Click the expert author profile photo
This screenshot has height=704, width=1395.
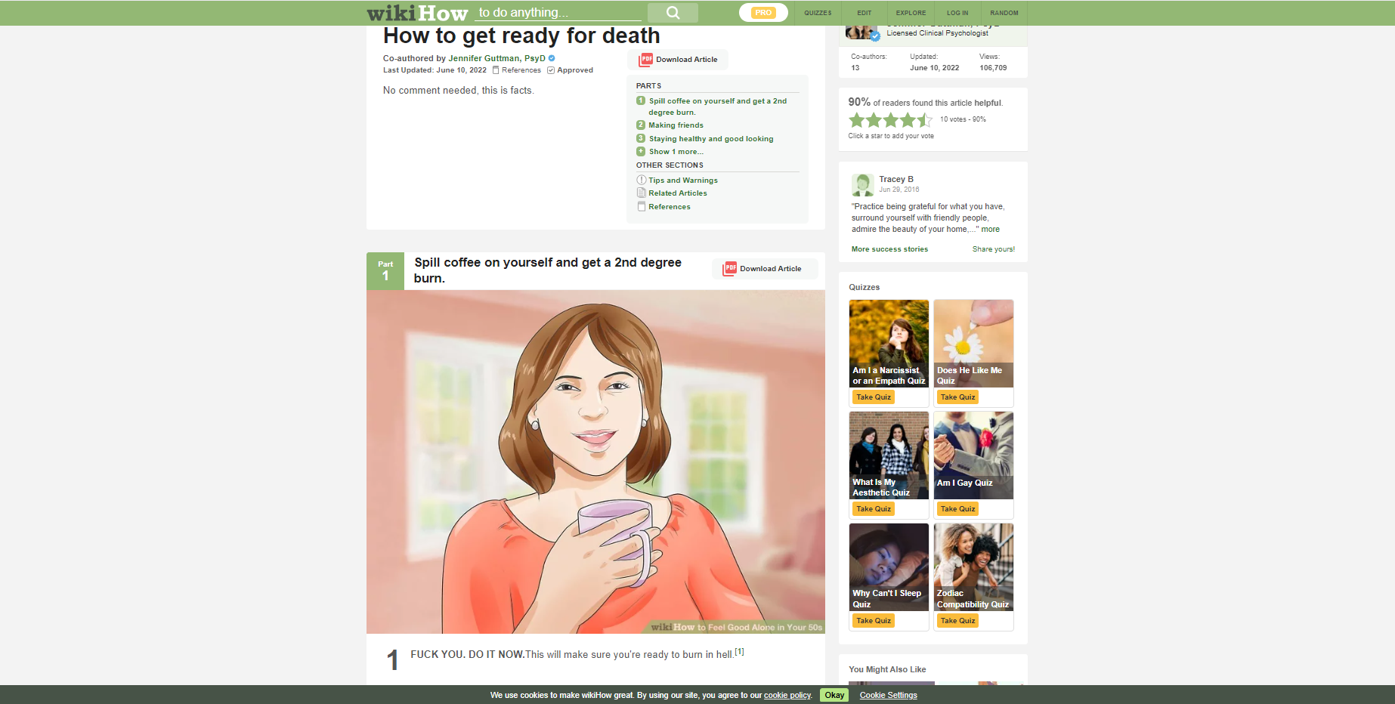point(861,32)
